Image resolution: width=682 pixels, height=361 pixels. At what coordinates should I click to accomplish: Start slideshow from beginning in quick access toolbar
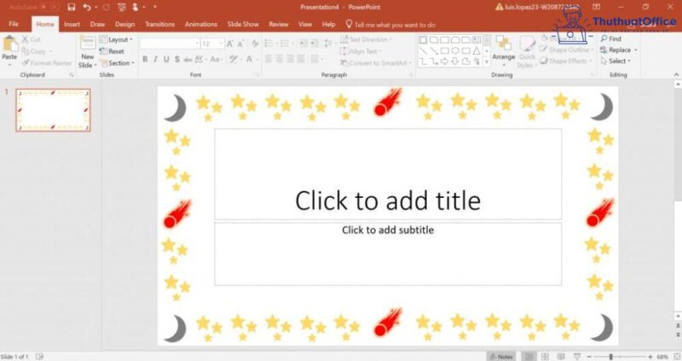pyautogui.click(x=122, y=7)
